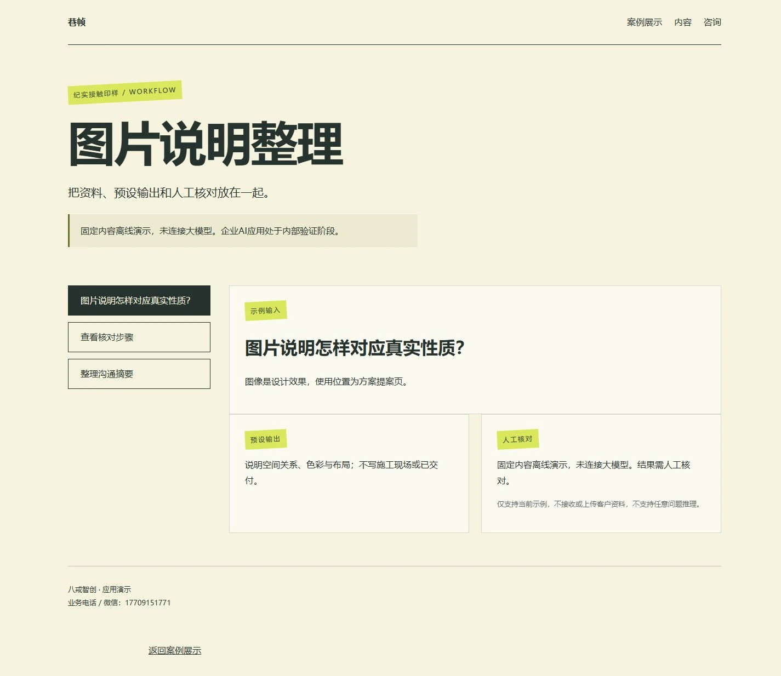Click the 预设输出 label
Screen dimensions: 781x676
point(266,439)
